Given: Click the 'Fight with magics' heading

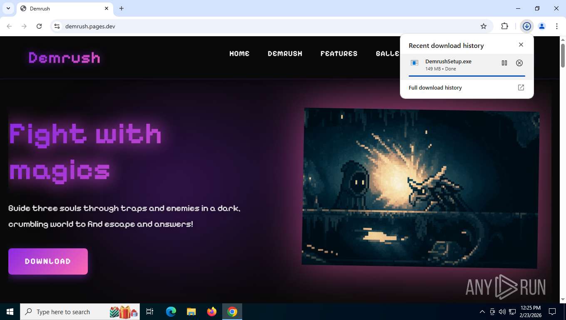Looking at the screenshot, I should (x=85, y=152).
